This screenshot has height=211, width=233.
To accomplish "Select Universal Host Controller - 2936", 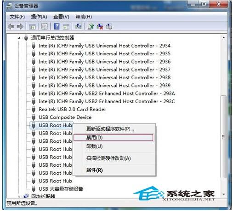I will [104, 62].
